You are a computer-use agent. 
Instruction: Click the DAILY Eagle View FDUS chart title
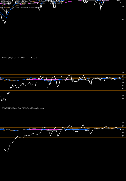coord(21,8)
